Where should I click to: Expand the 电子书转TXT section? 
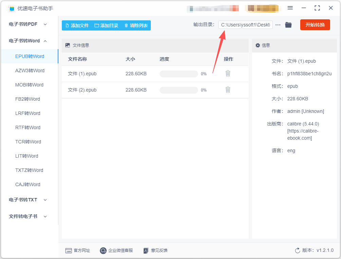pyautogui.click(x=28, y=200)
